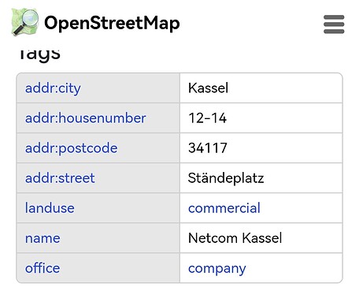
Task: Click empty area of landuse row
Action: (302, 208)
